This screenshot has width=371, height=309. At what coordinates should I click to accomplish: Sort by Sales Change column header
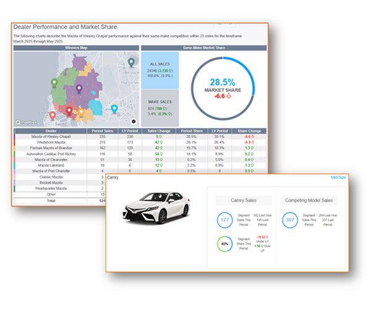click(x=159, y=131)
